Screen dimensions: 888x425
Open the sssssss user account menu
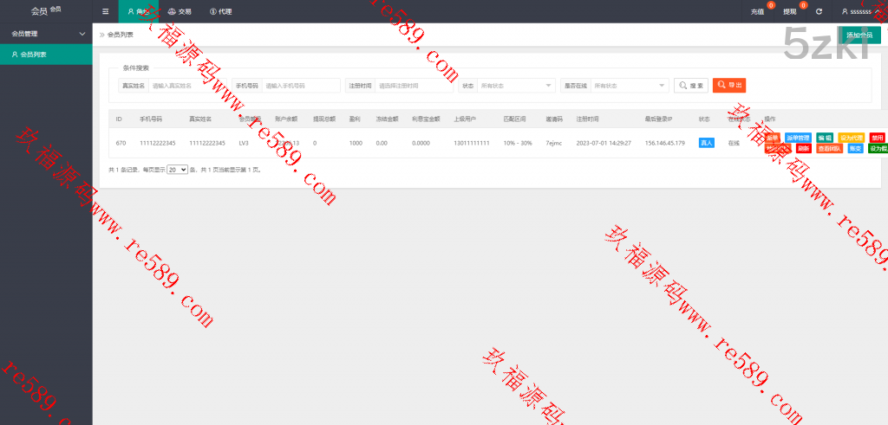[860, 11]
